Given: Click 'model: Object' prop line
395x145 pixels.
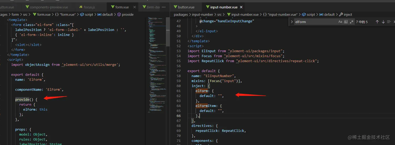Looking at the screenshot, I should (x=33, y=134).
